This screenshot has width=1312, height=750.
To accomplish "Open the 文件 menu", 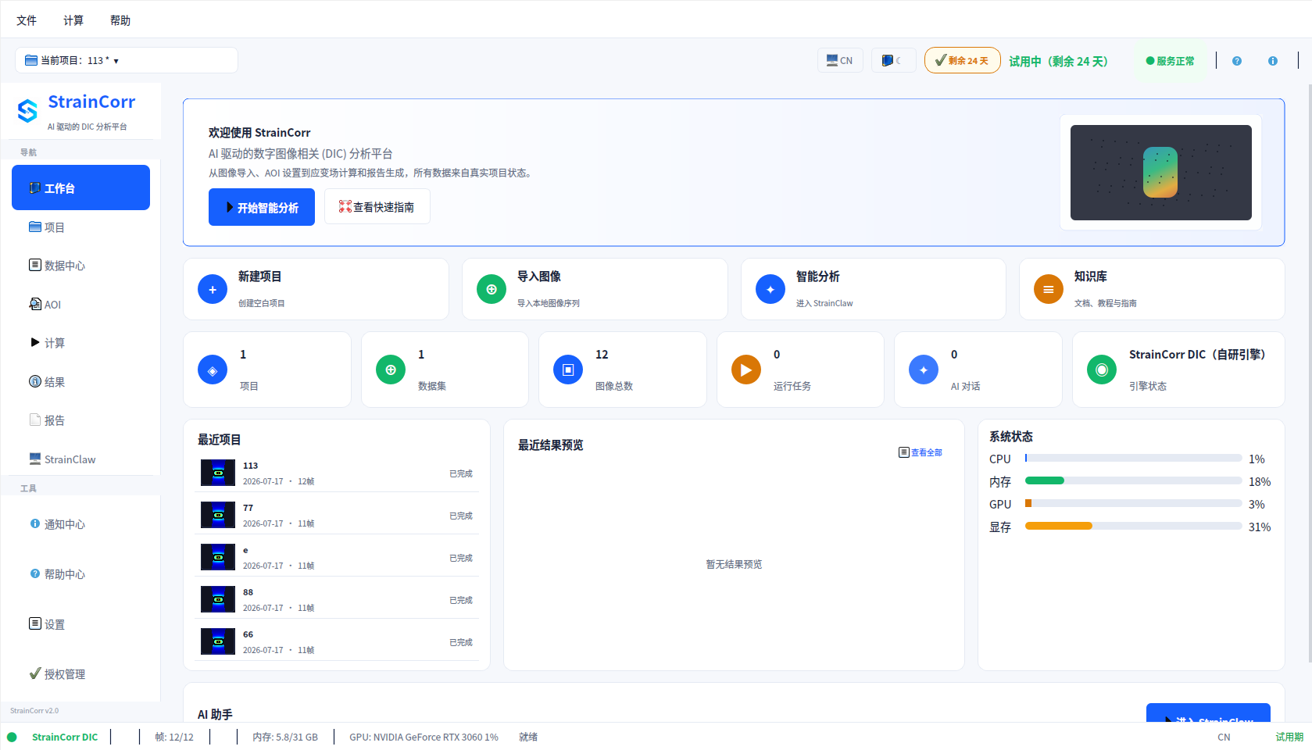I will click(27, 20).
